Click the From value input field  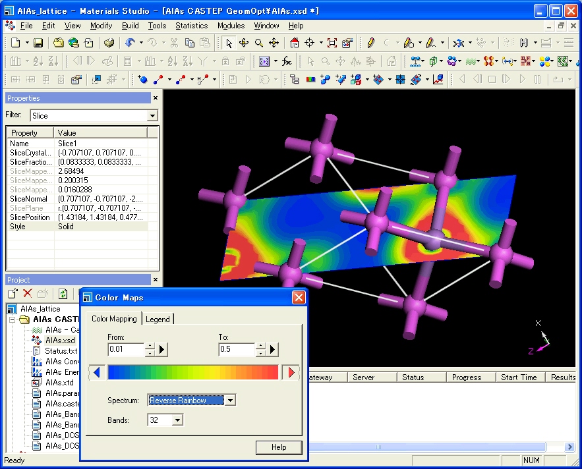click(x=126, y=349)
